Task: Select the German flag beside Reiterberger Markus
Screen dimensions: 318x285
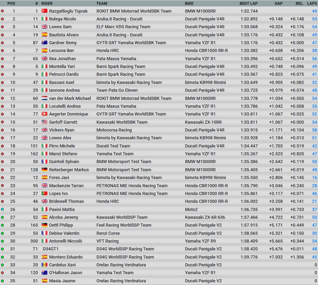Action: 44,170
